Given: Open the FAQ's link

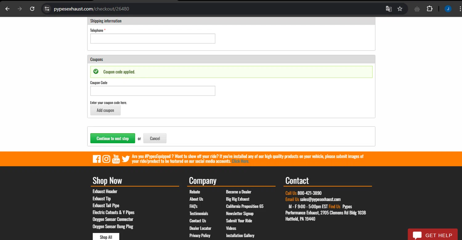Looking at the screenshot, I should (193, 206).
